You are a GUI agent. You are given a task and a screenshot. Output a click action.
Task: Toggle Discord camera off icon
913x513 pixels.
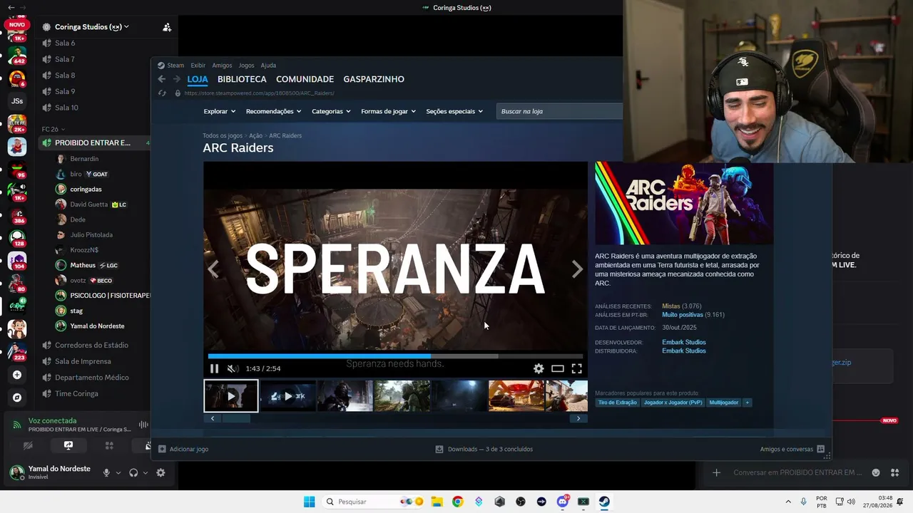pyautogui.click(x=28, y=445)
